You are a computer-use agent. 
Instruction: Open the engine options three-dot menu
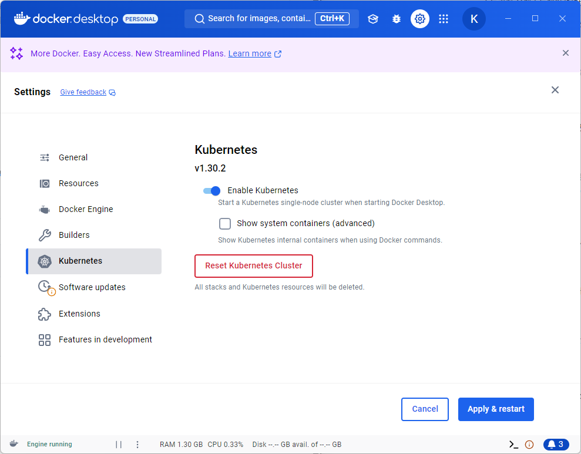click(x=137, y=445)
